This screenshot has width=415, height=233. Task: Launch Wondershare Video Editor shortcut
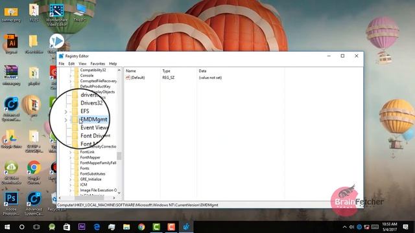56,15
